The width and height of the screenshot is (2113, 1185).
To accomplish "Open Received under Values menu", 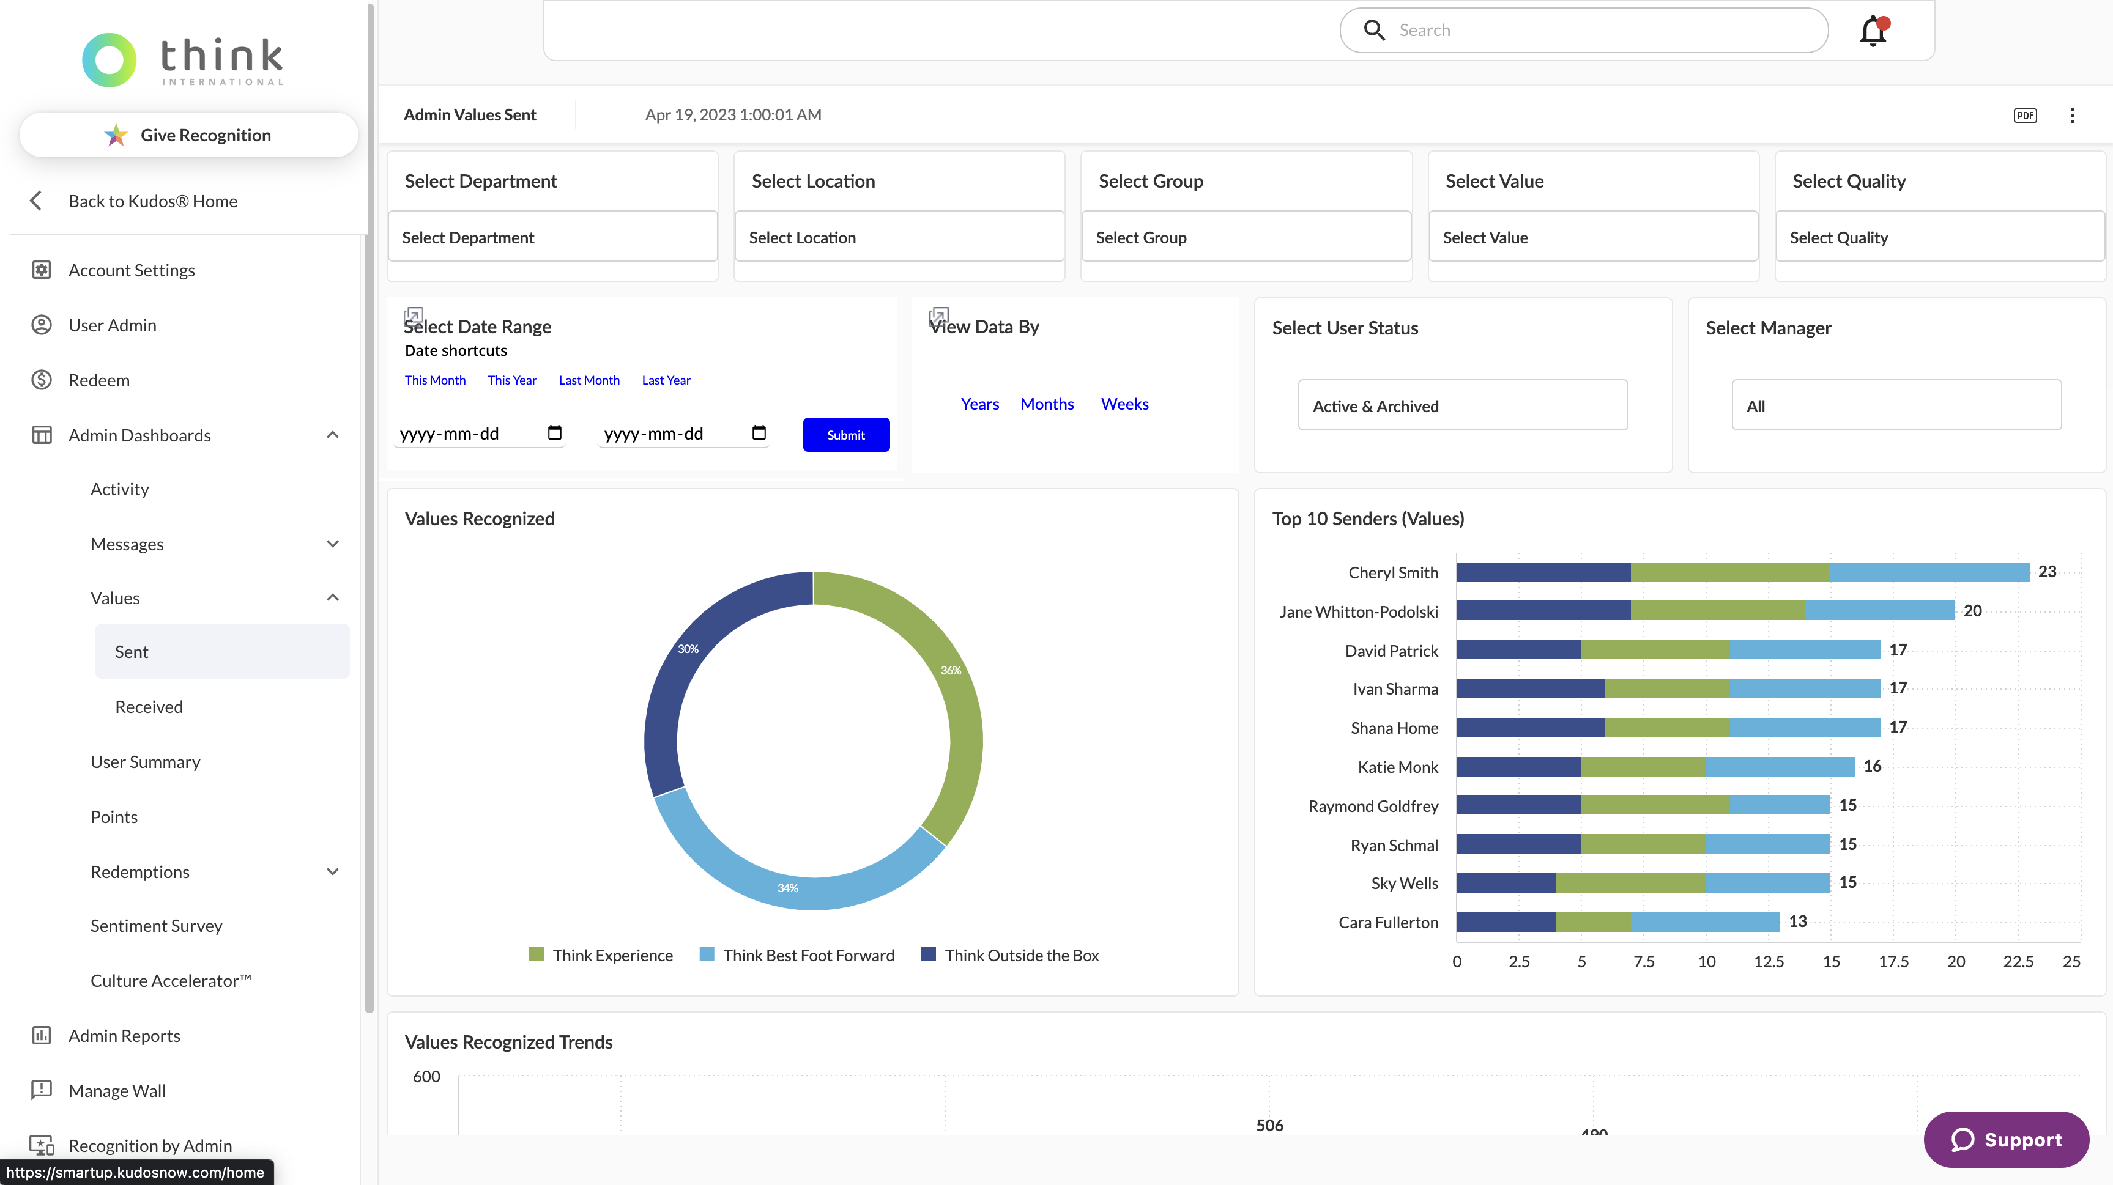I will [x=149, y=706].
